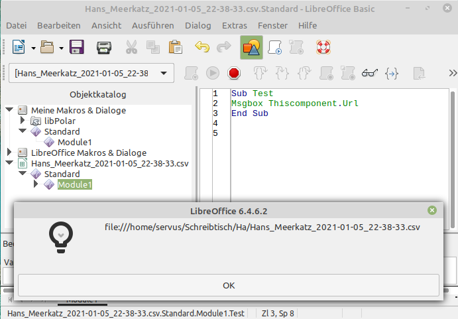458x319 pixels.
Task: Close the LibreOffice 6.4.6.2 message dialog
Action: click(x=432, y=210)
